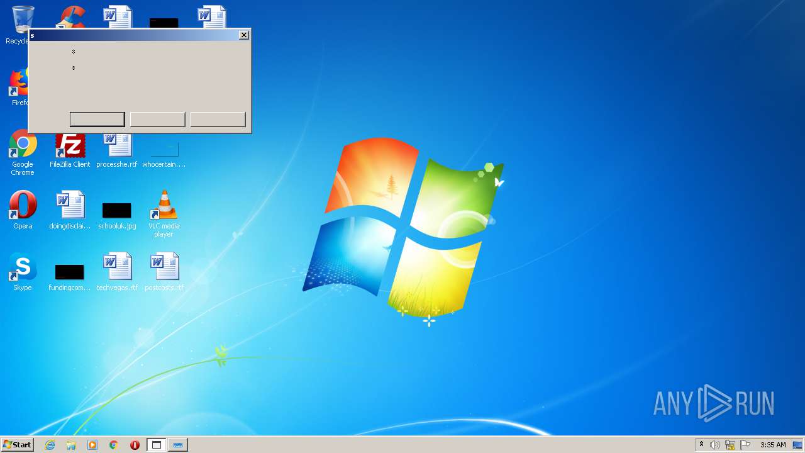Show hidden system tray icons
The image size is (805, 453).
pyautogui.click(x=701, y=445)
